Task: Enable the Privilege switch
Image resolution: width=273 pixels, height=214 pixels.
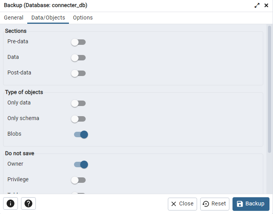Action: click(x=78, y=180)
